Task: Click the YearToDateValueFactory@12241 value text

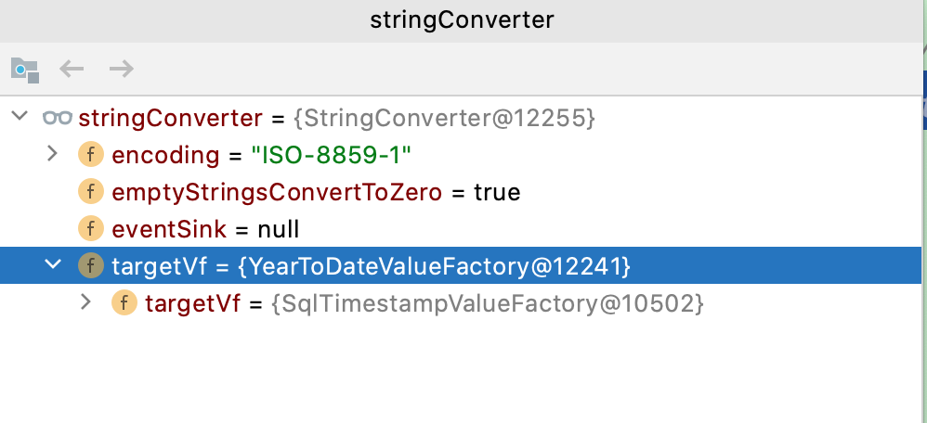Action: (x=435, y=266)
